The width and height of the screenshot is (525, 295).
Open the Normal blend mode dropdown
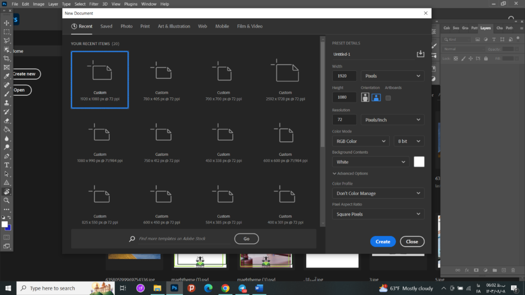[463, 49]
